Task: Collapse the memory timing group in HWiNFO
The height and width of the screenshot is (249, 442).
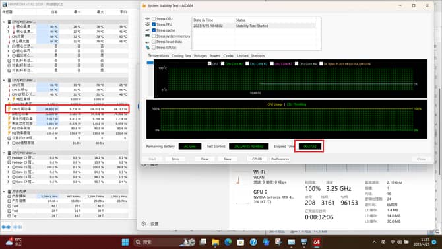Action: pos(4,191)
